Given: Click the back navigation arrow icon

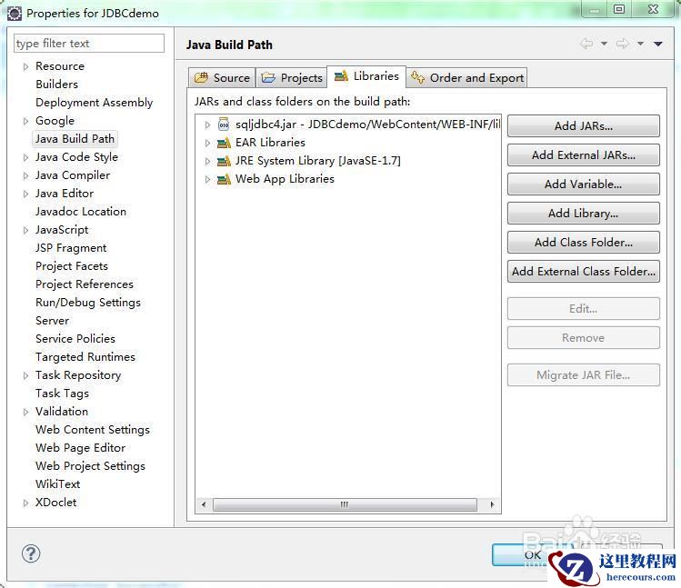Looking at the screenshot, I should pyautogui.click(x=586, y=44).
